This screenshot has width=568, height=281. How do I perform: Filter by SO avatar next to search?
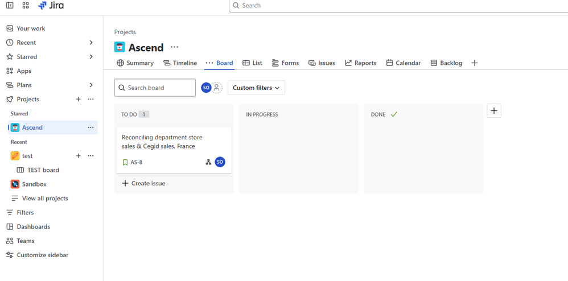(206, 88)
